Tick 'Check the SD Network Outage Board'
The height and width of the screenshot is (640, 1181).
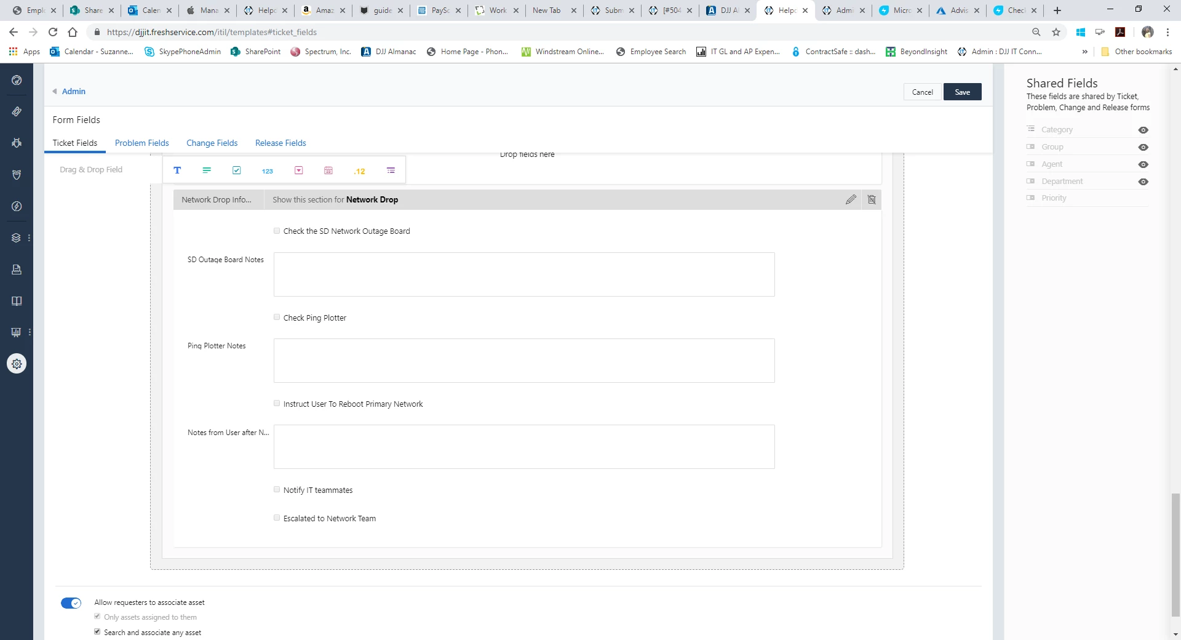coord(277,231)
